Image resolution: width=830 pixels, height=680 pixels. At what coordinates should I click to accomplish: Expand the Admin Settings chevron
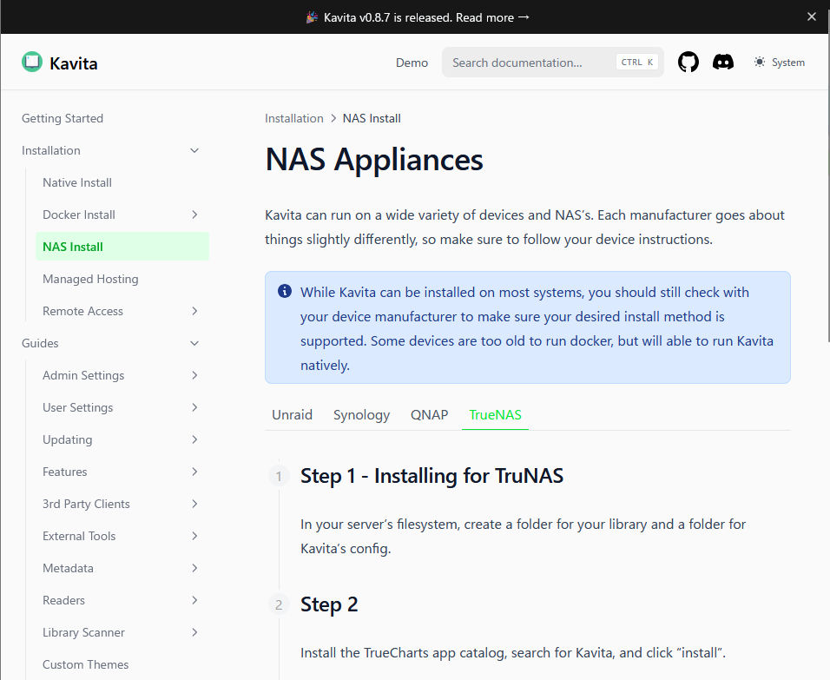pos(194,375)
